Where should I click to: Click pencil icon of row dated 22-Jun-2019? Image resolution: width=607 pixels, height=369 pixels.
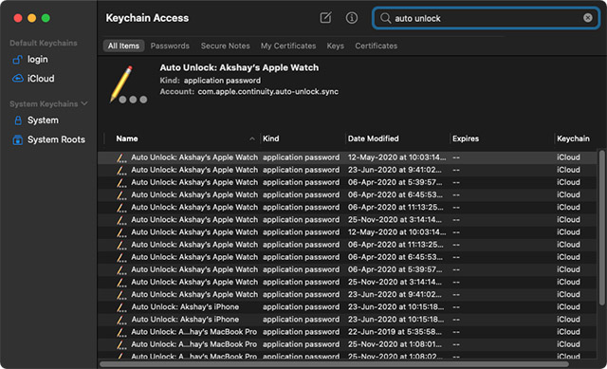coord(121,332)
